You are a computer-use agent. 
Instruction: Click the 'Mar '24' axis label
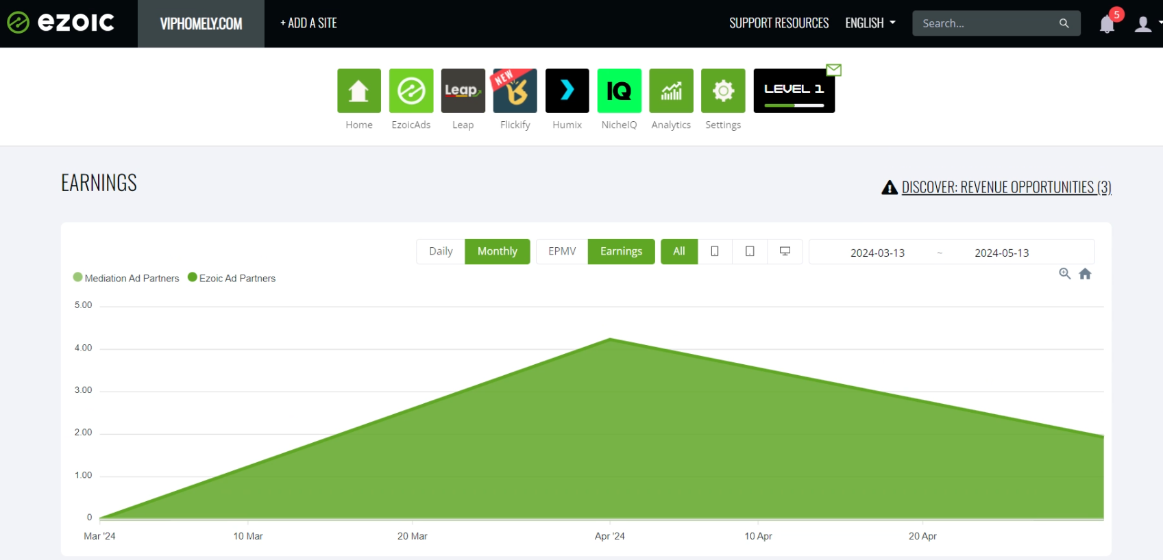[99, 536]
